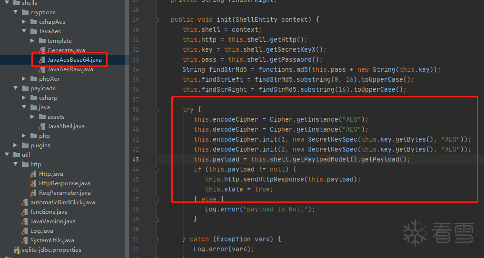Collapse the JavaAes folder arrow
Viewport: 484px width, 258px height.
click(x=24, y=31)
